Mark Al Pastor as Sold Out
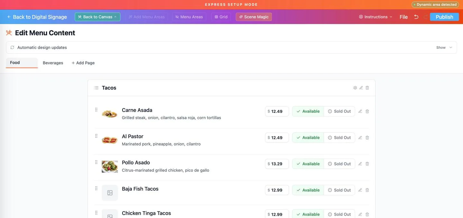This screenshot has width=463, height=218. click(339, 138)
